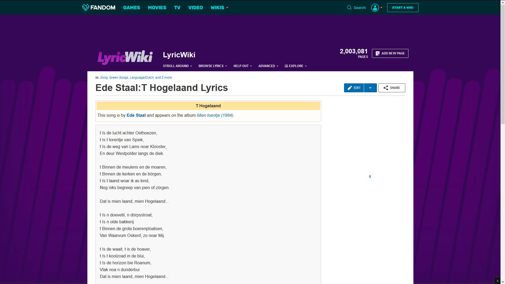Select the TV menu item

[x=176, y=7]
